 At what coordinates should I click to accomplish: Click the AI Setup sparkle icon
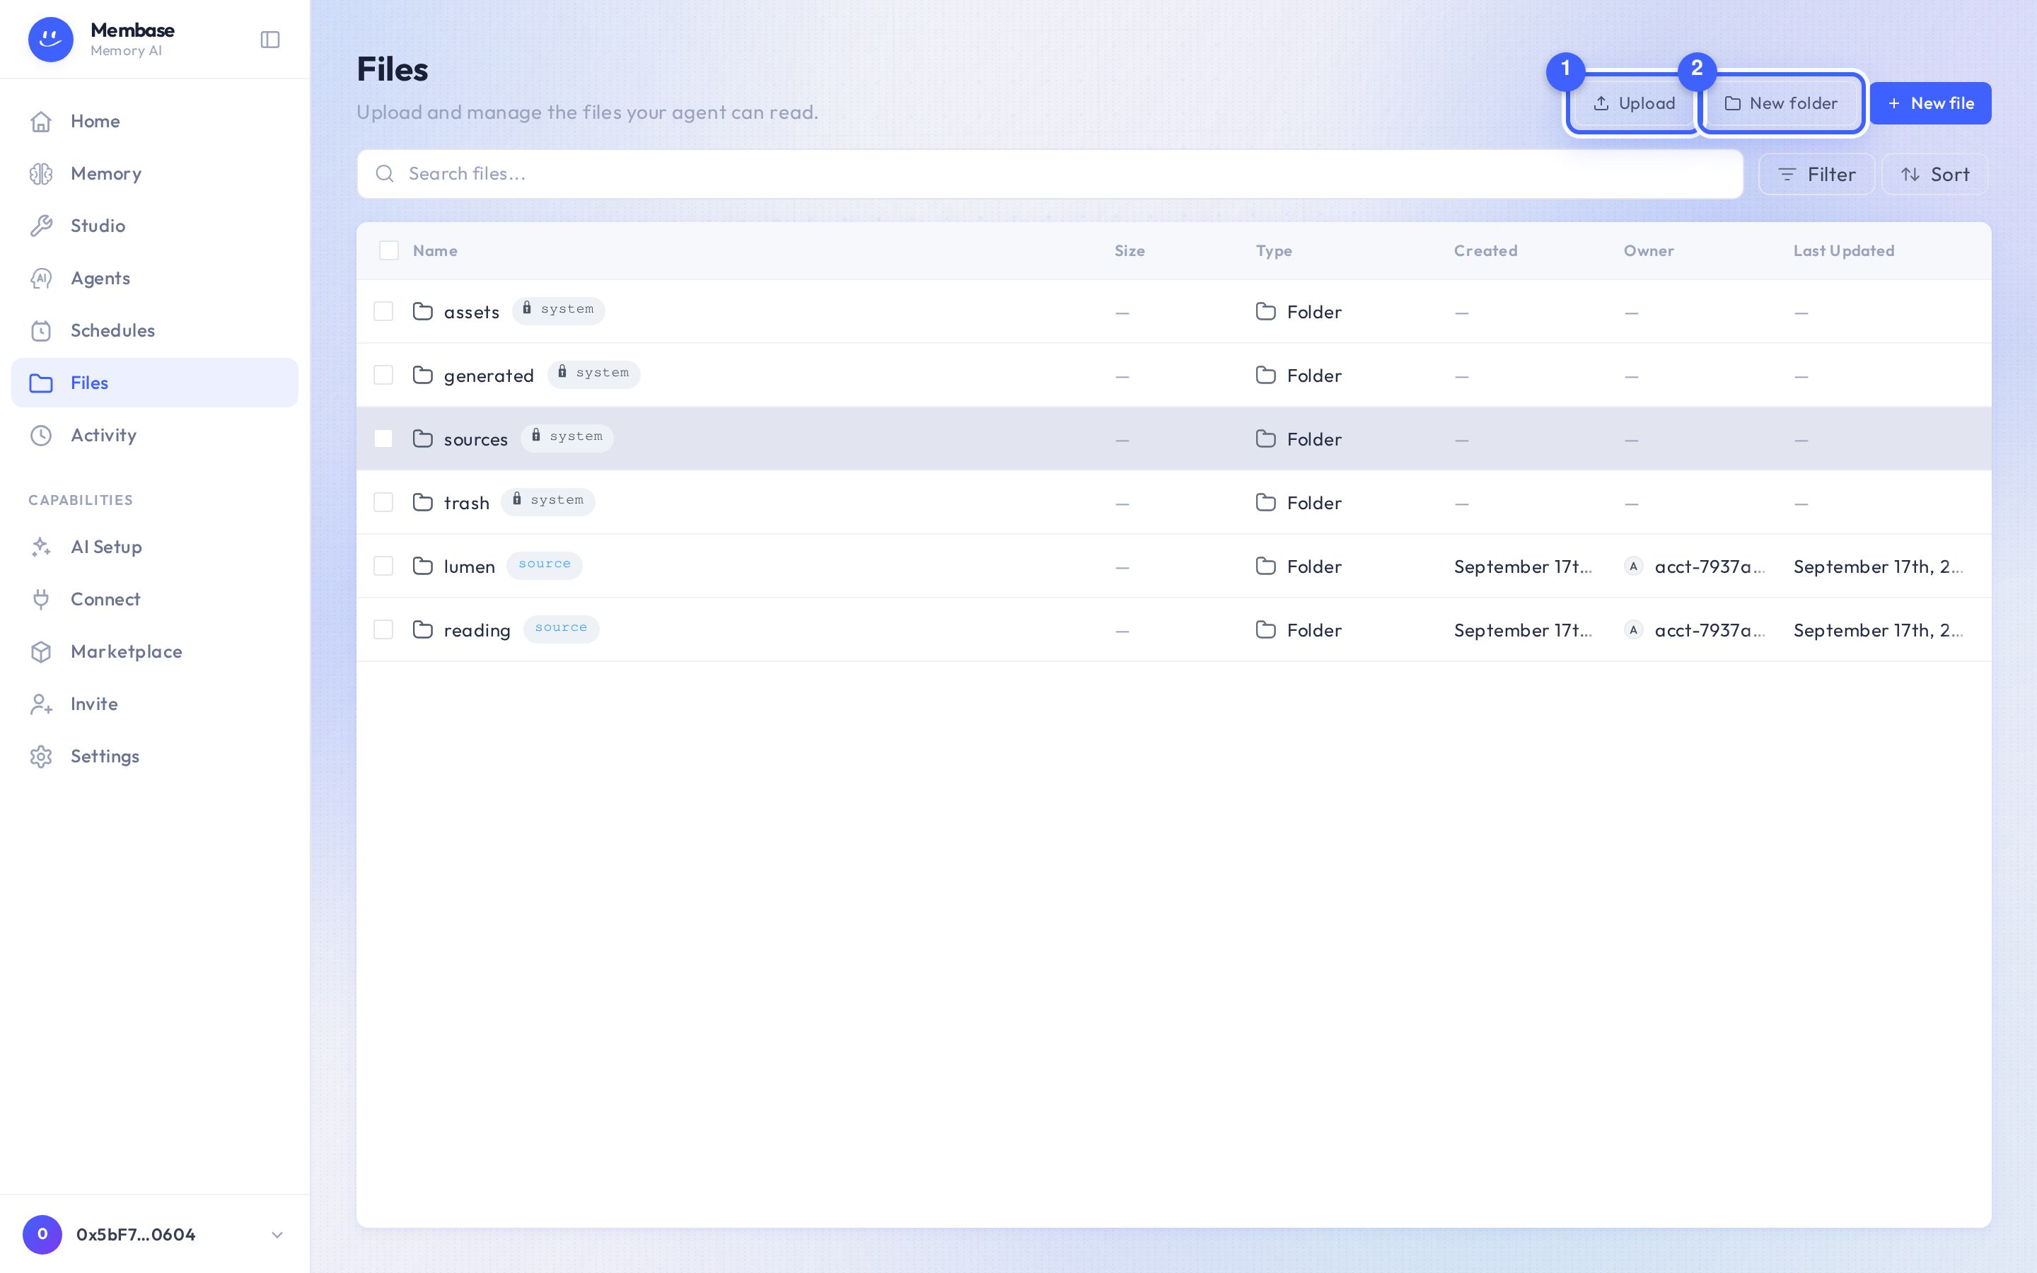[x=41, y=547]
